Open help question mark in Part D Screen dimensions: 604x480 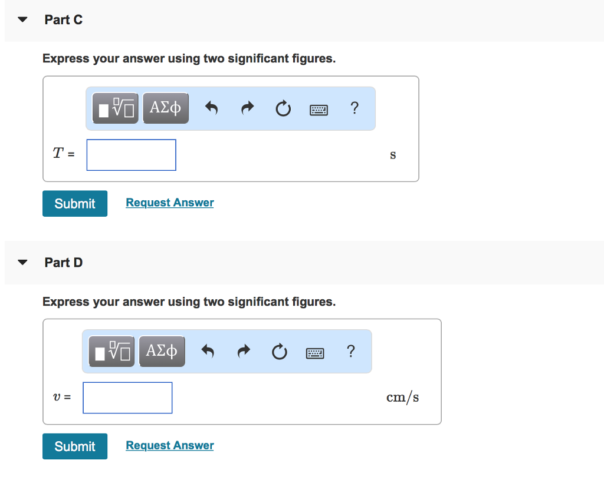[x=350, y=351]
